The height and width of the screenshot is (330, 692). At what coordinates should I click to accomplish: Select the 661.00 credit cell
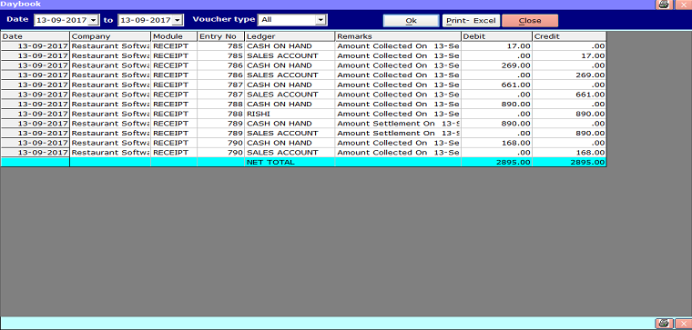(x=569, y=95)
